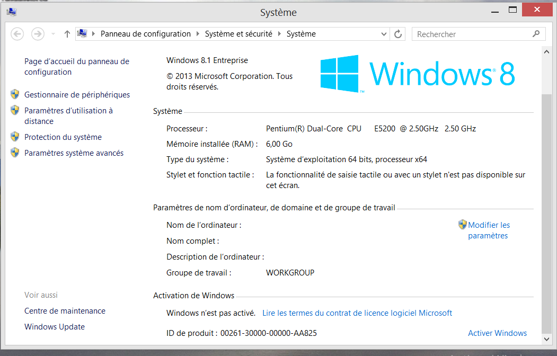Image resolution: width=557 pixels, height=356 pixels.
Task: Click the shield icon beside Paramètres d'utilisation à distance
Action: (14, 110)
